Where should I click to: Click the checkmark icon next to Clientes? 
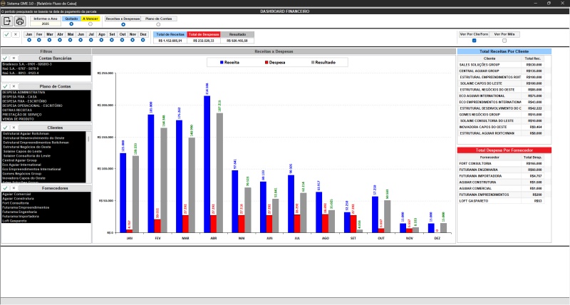point(5,127)
